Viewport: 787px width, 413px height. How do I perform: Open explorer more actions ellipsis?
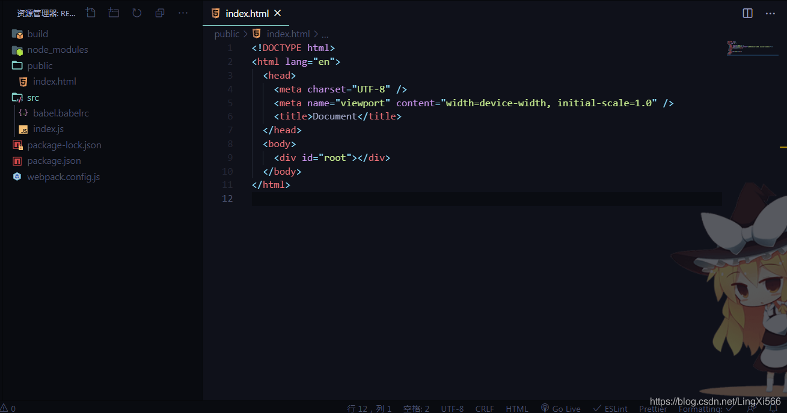(x=183, y=13)
